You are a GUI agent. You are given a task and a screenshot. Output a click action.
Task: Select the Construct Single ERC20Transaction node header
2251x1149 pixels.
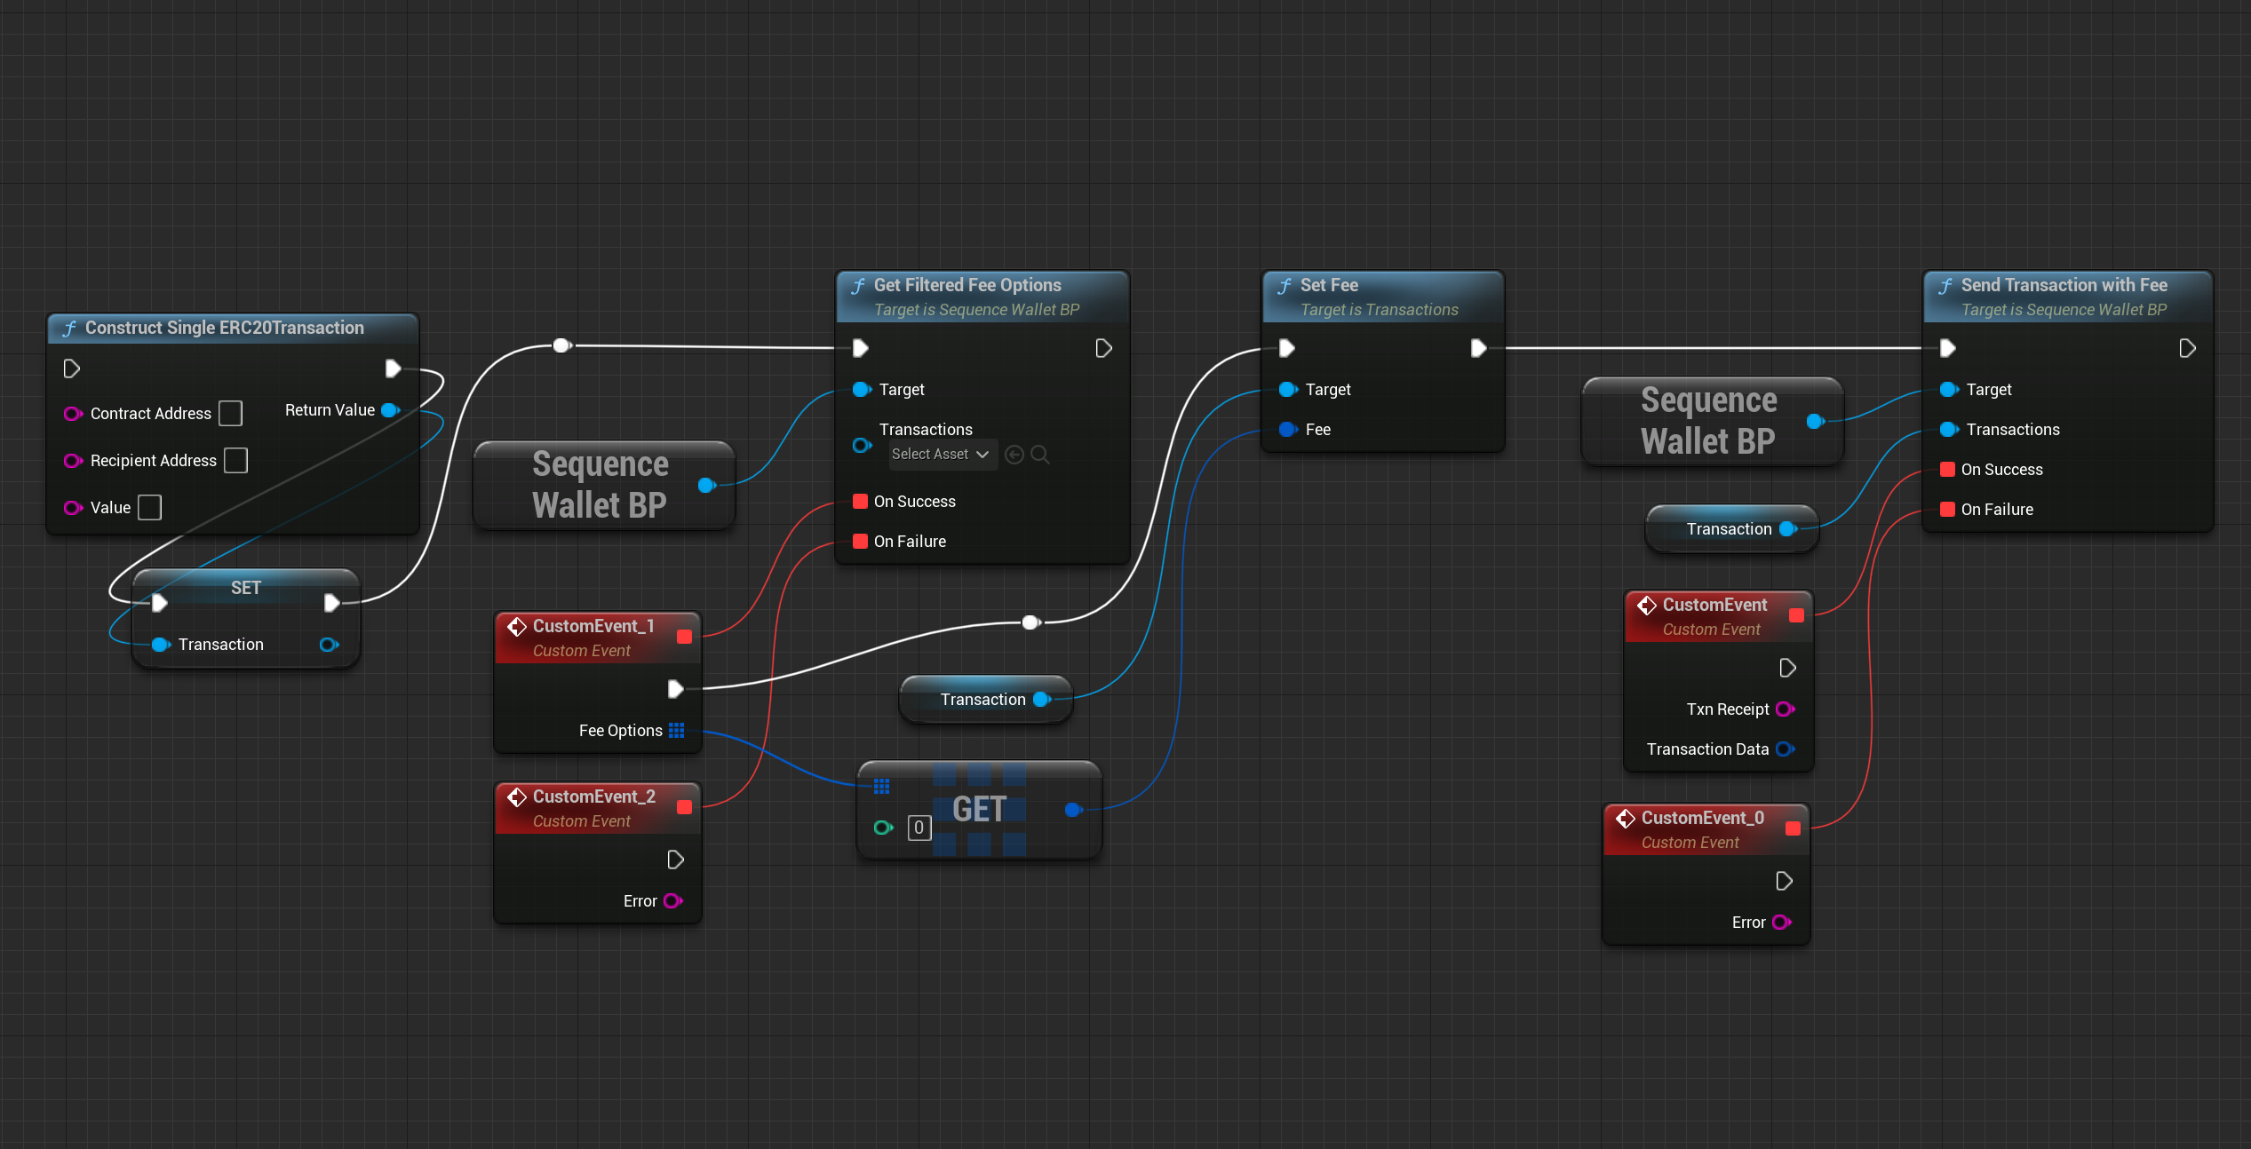pos(224,328)
